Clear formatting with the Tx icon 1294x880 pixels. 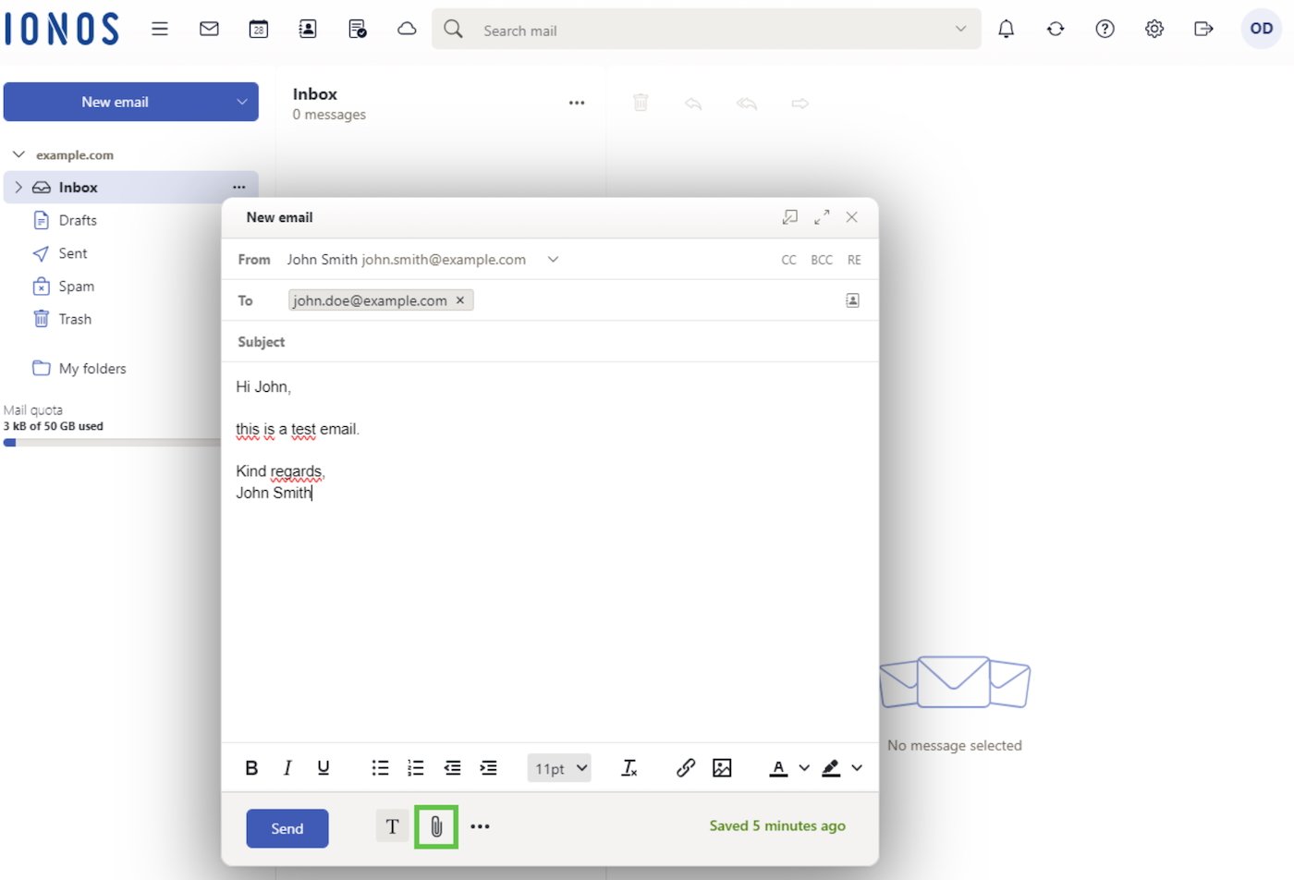click(x=629, y=767)
